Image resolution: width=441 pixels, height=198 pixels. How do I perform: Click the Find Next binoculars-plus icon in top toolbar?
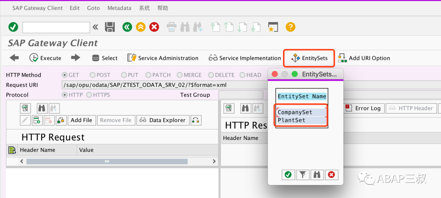pyautogui.click(x=198, y=27)
